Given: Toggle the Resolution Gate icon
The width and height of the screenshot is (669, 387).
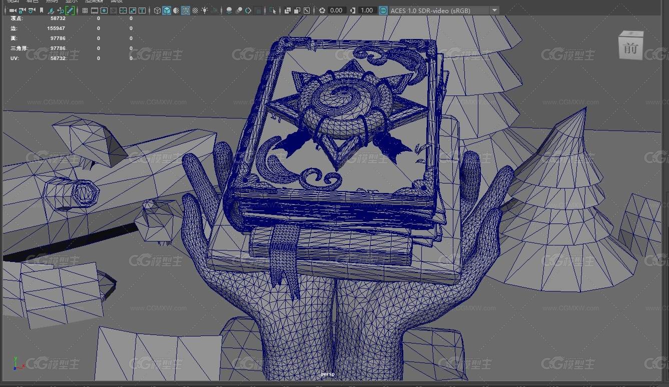Looking at the screenshot, I should click(x=104, y=10).
